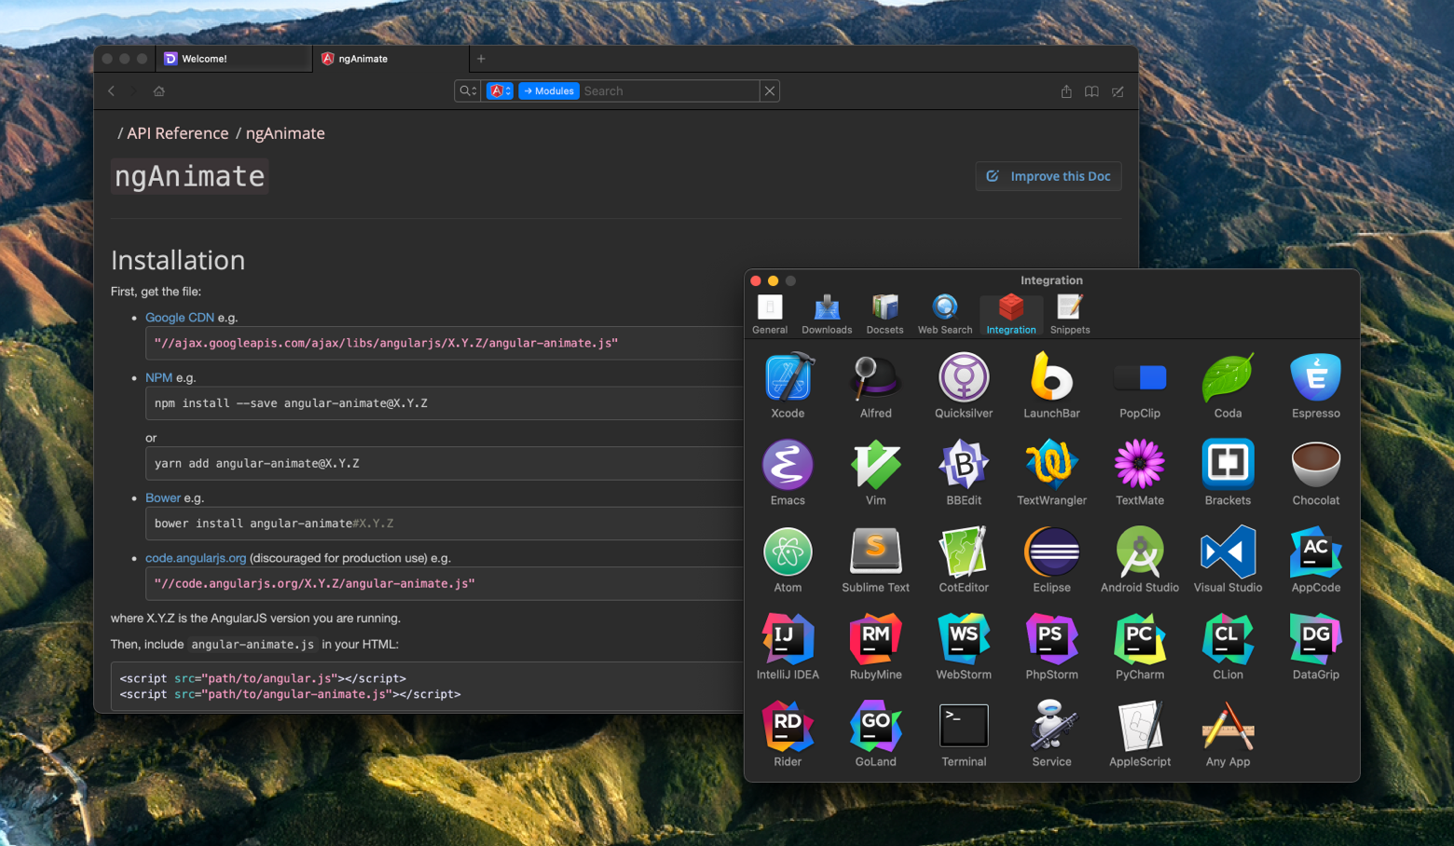Click the Modules search filter token
The width and height of the screenshot is (1454, 846).
pos(549,91)
